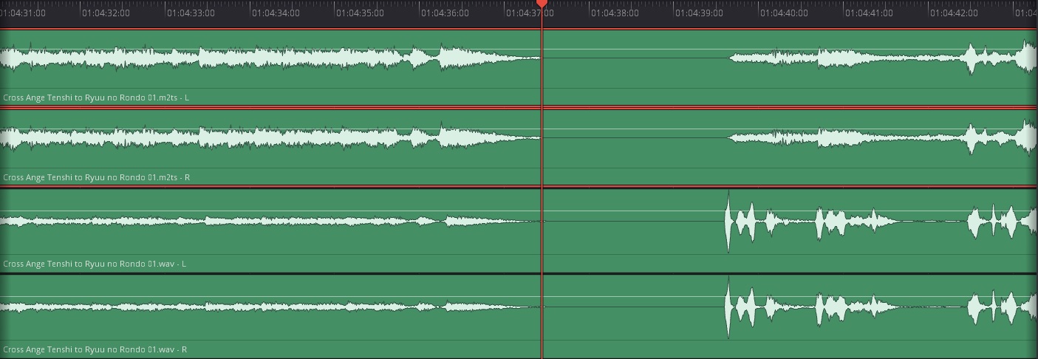Jump to 01:04:34:00 on the timeline ruler
The height and width of the screenshot is (359, 1038).
[276, 13]
